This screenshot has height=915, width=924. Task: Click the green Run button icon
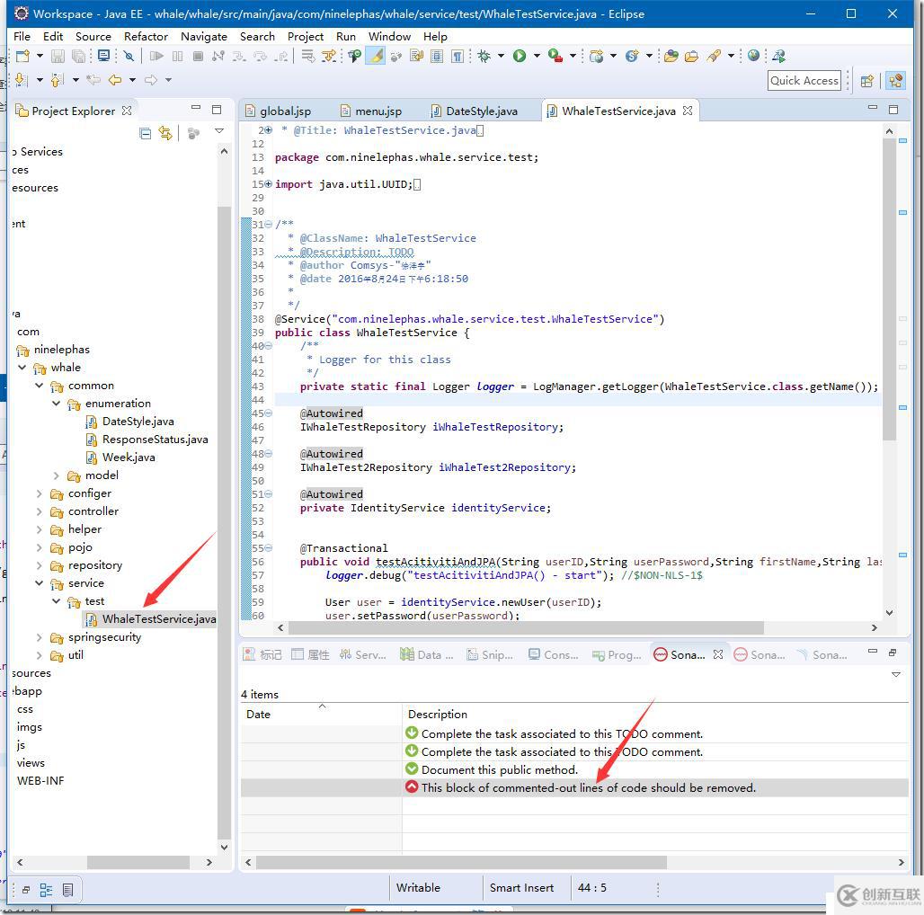point(520,56)
